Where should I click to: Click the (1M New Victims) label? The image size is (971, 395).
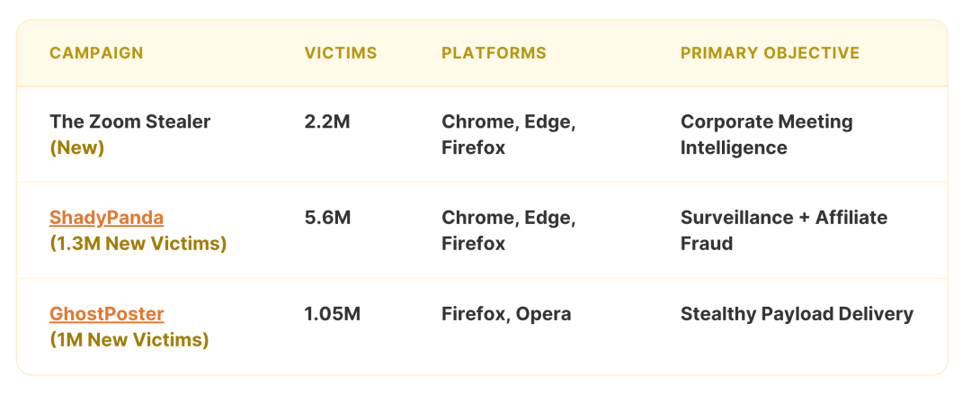129,339
